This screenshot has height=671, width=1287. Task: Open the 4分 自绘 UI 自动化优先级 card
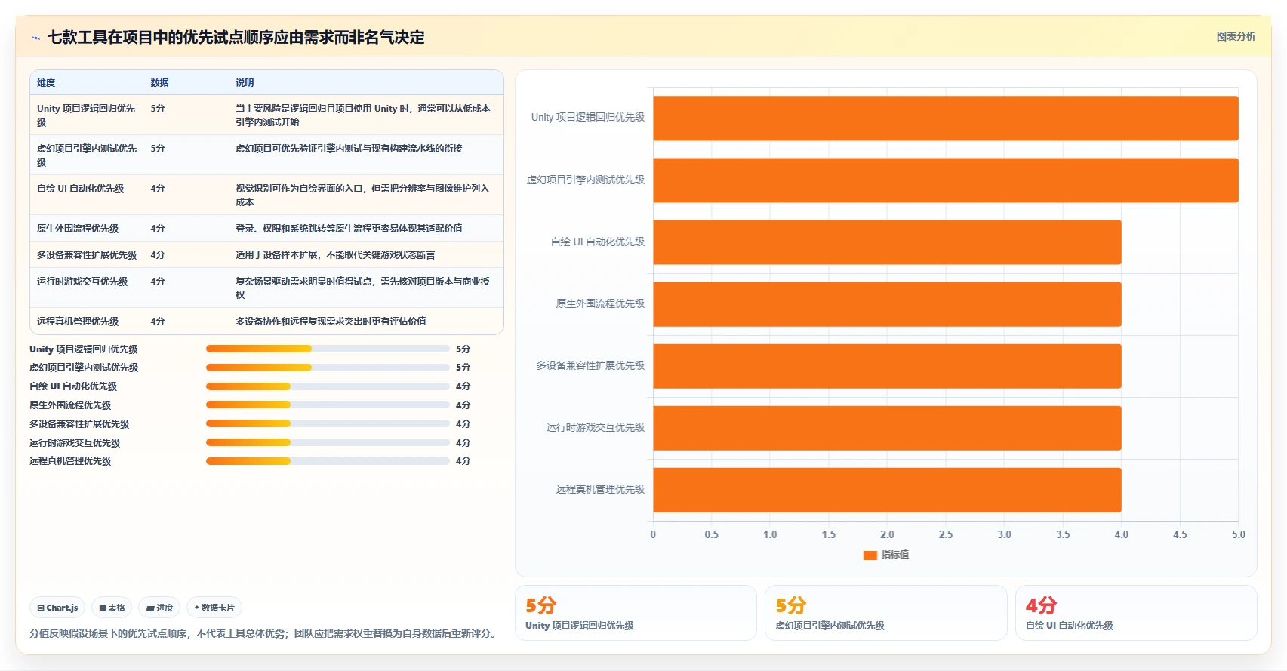click(1136, 613)
